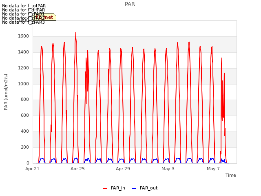Click the May 7 x-axis tick label

point(213,169)
